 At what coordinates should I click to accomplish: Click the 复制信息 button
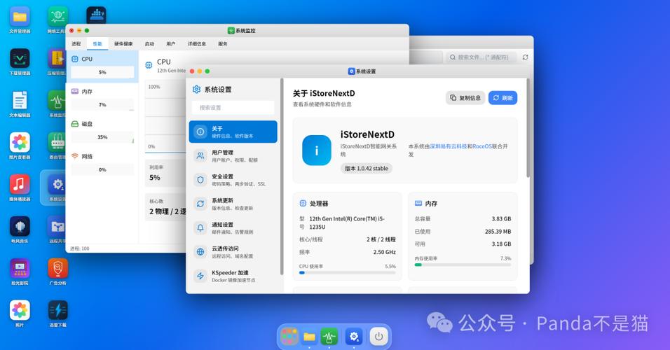tap(465, 98)
